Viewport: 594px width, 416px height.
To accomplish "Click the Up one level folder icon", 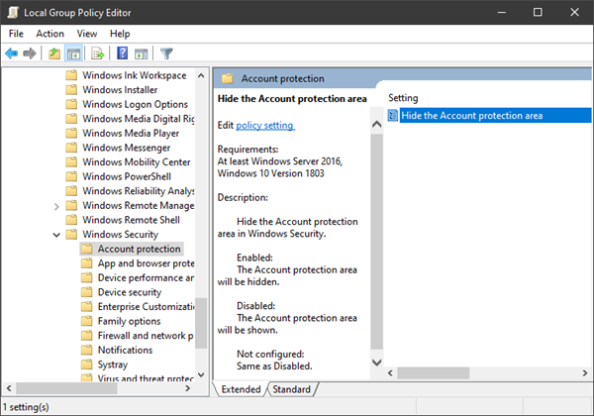I will tap(54, 53).
